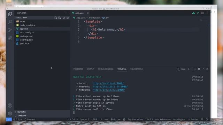Open the Manage gear icon

click(x=10, y=114)
